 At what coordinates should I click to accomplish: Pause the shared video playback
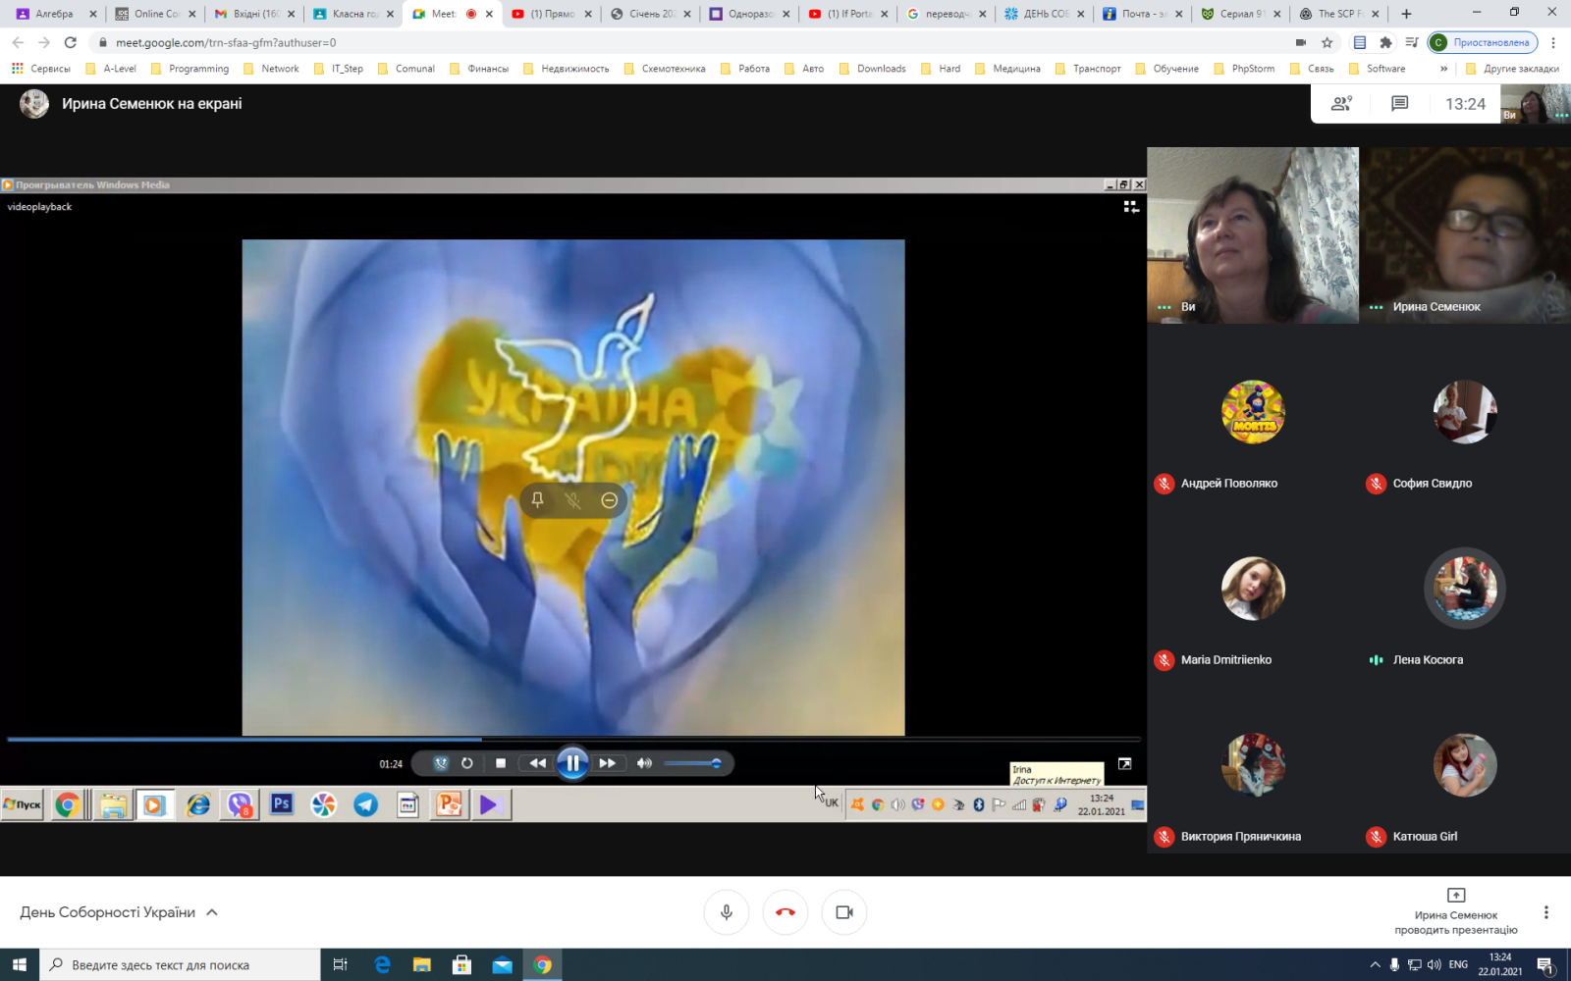tap(572, 763)
